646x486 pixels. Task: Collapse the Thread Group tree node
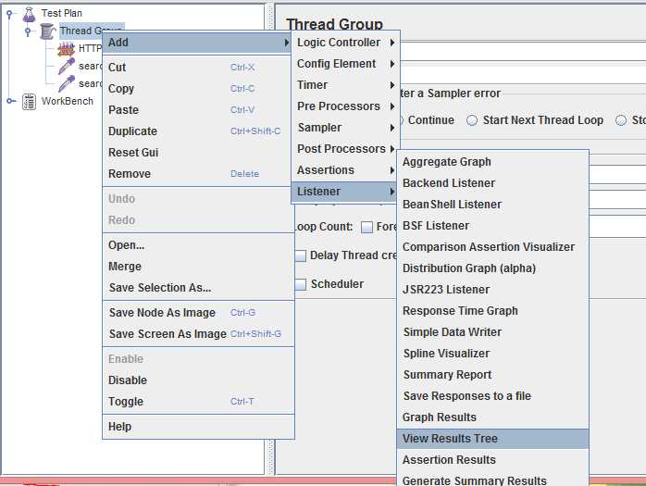(28, 31)
